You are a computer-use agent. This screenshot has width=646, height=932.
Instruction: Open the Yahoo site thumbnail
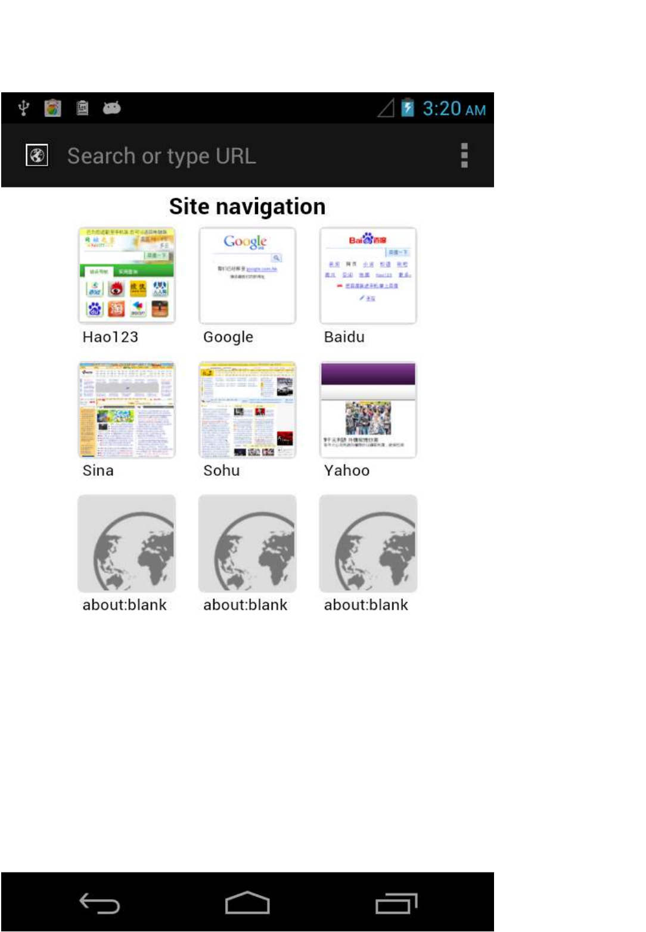coord(368,410)
